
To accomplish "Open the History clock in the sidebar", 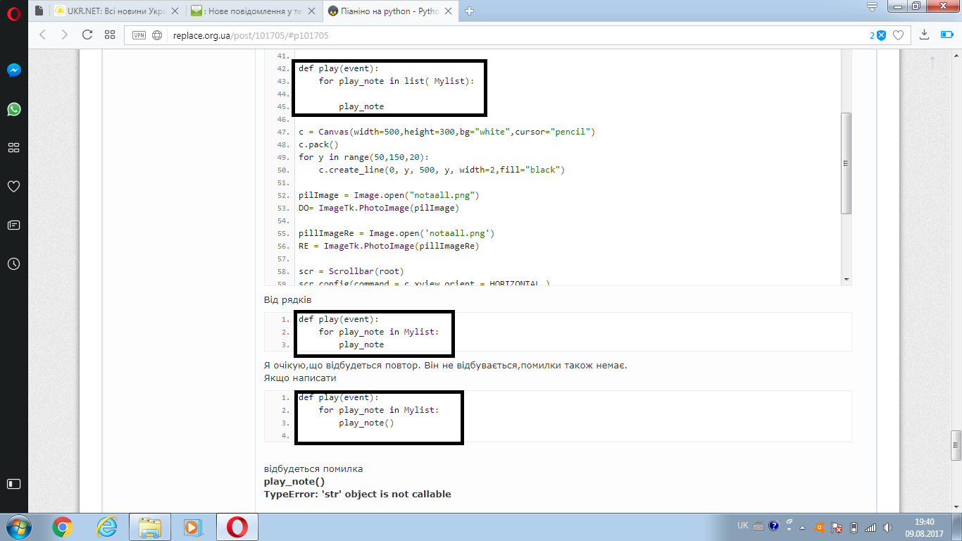I will [x=13, y=263].
